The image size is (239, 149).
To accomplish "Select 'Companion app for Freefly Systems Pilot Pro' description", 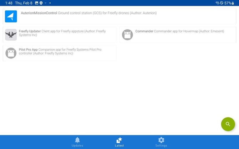I will (x=70, y=50).
